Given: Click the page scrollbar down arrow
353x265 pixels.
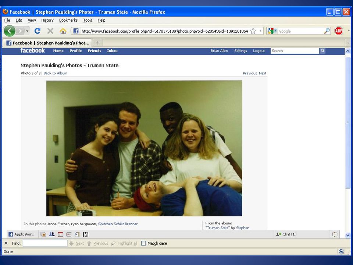Looking at the screenshot, I should (x=347, y=235).
